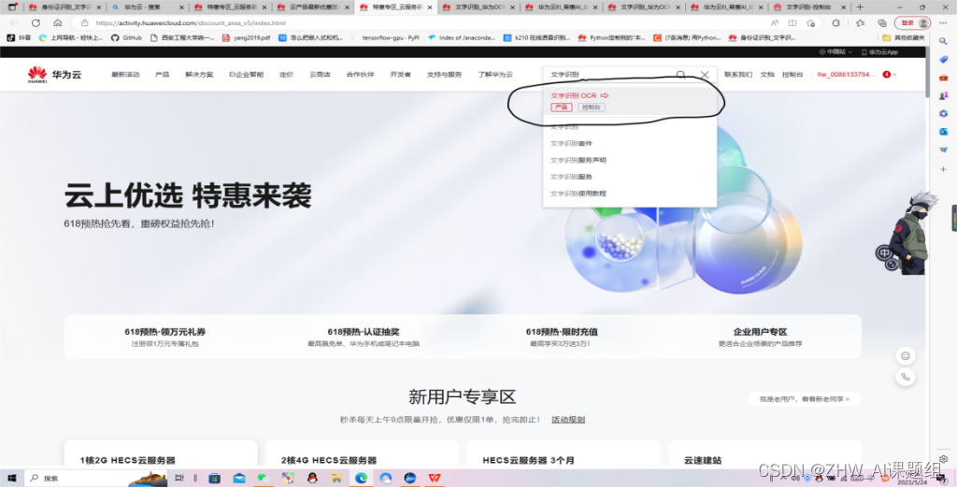The image size is (957, 488).
Task: Open browser settings and more menu
Action: tap(943, 22)
